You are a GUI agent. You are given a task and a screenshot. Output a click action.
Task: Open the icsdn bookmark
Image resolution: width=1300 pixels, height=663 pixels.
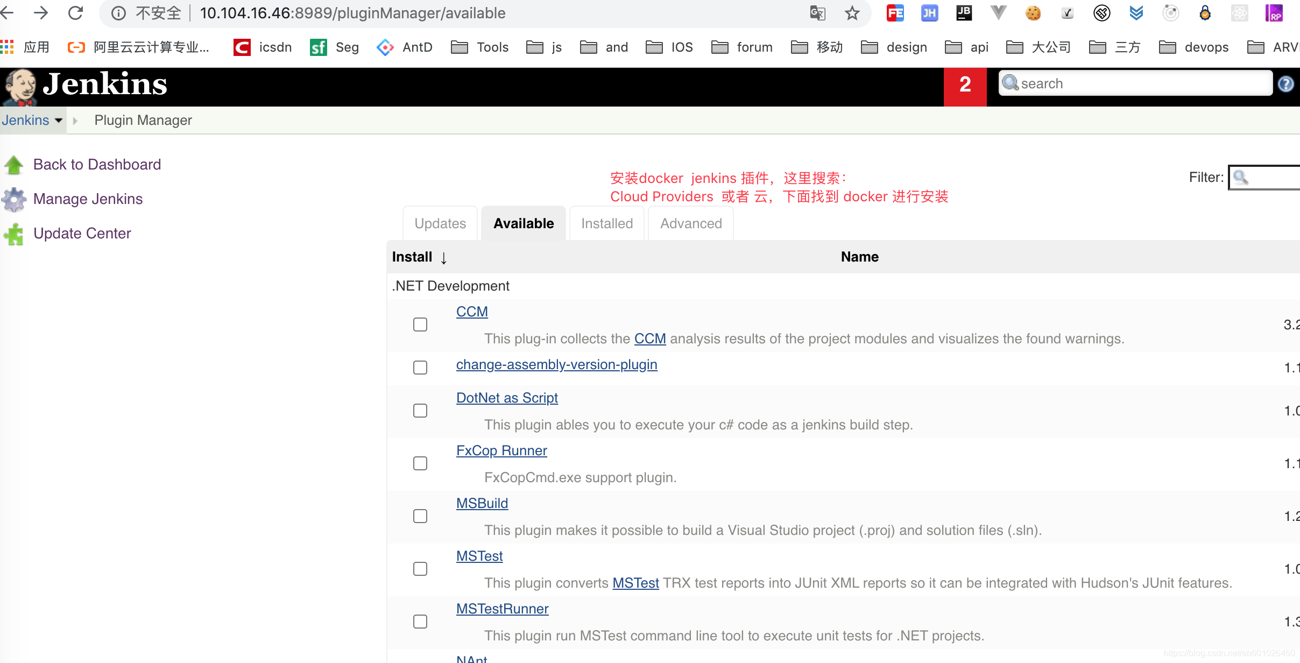click(x=263, y=47)
